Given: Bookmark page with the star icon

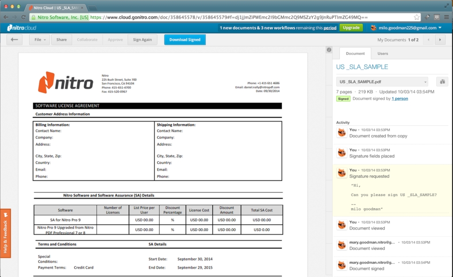Looking at the screenshot, I should [x=417, y=17].
